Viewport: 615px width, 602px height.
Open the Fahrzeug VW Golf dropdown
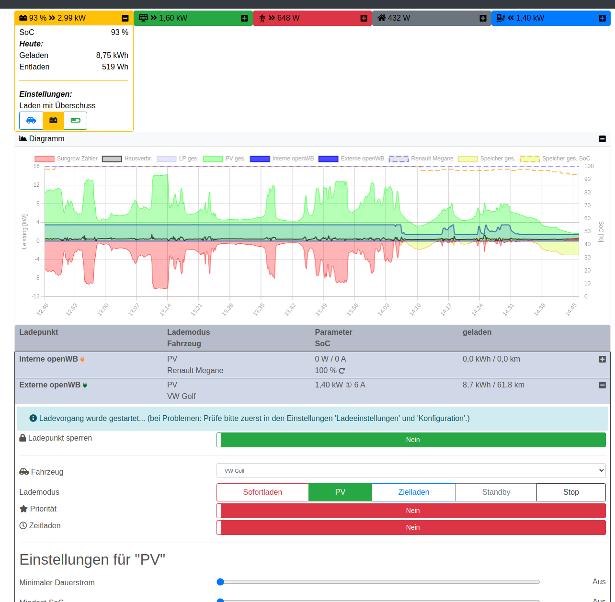pyautogui.click(x=411, y=471)
